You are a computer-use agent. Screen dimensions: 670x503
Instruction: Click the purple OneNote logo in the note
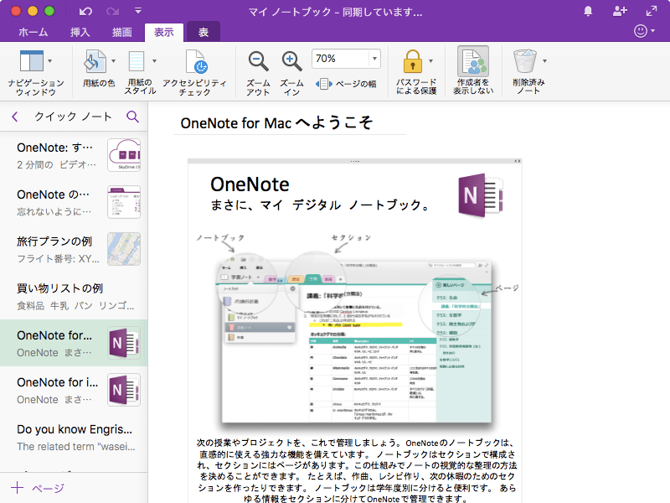click(x=481, y=195)
